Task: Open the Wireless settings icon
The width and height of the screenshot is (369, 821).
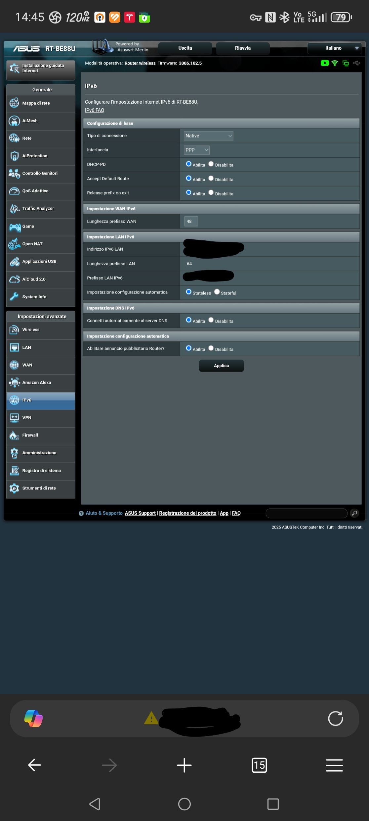Action: pyautogui.click(x=14, y=330)
